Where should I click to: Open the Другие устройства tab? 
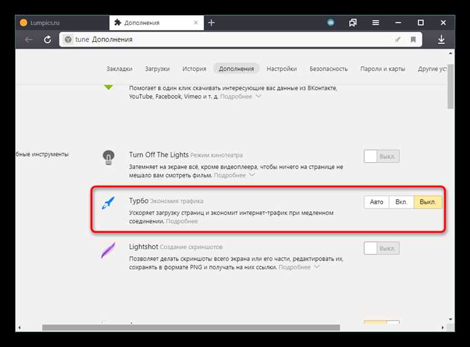coord(432,69)
